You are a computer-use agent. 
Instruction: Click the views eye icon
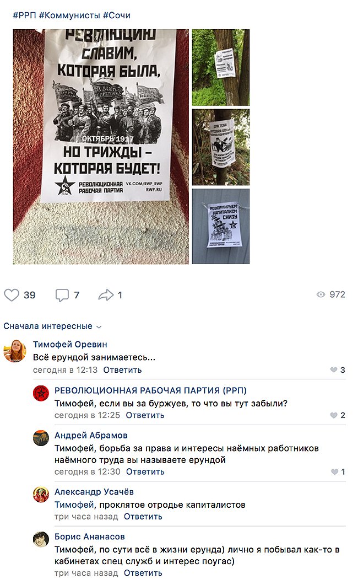point(321,294)
